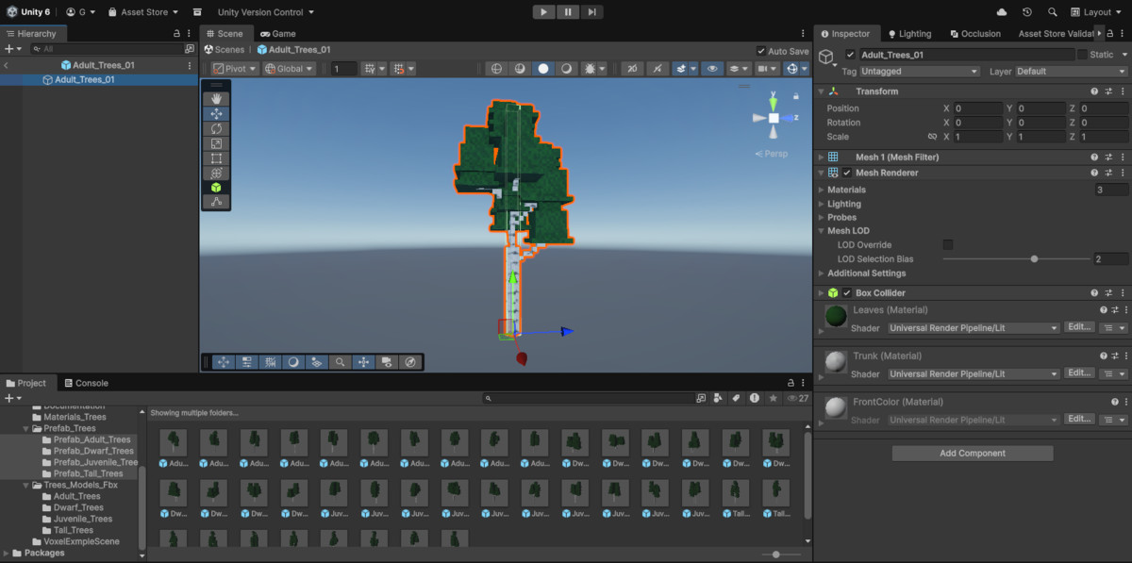Image resolution: width=1132 pixels, height=563 pixels.
Task: Collapse the Prefab_Trees folder in Project
Action: pos(26,428)
